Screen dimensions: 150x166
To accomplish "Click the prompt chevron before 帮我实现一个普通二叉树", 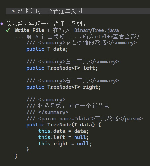I will tap(13, 11).
